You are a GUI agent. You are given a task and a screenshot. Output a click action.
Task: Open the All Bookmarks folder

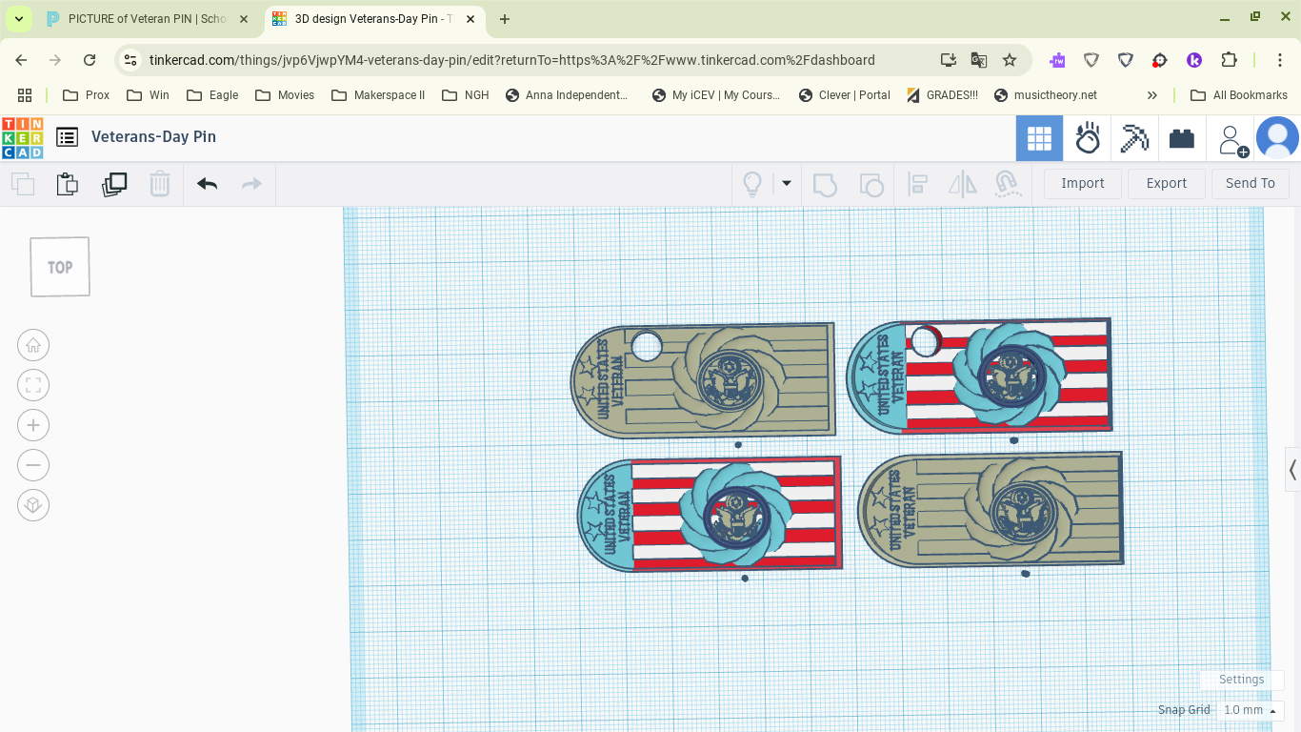1239,95
